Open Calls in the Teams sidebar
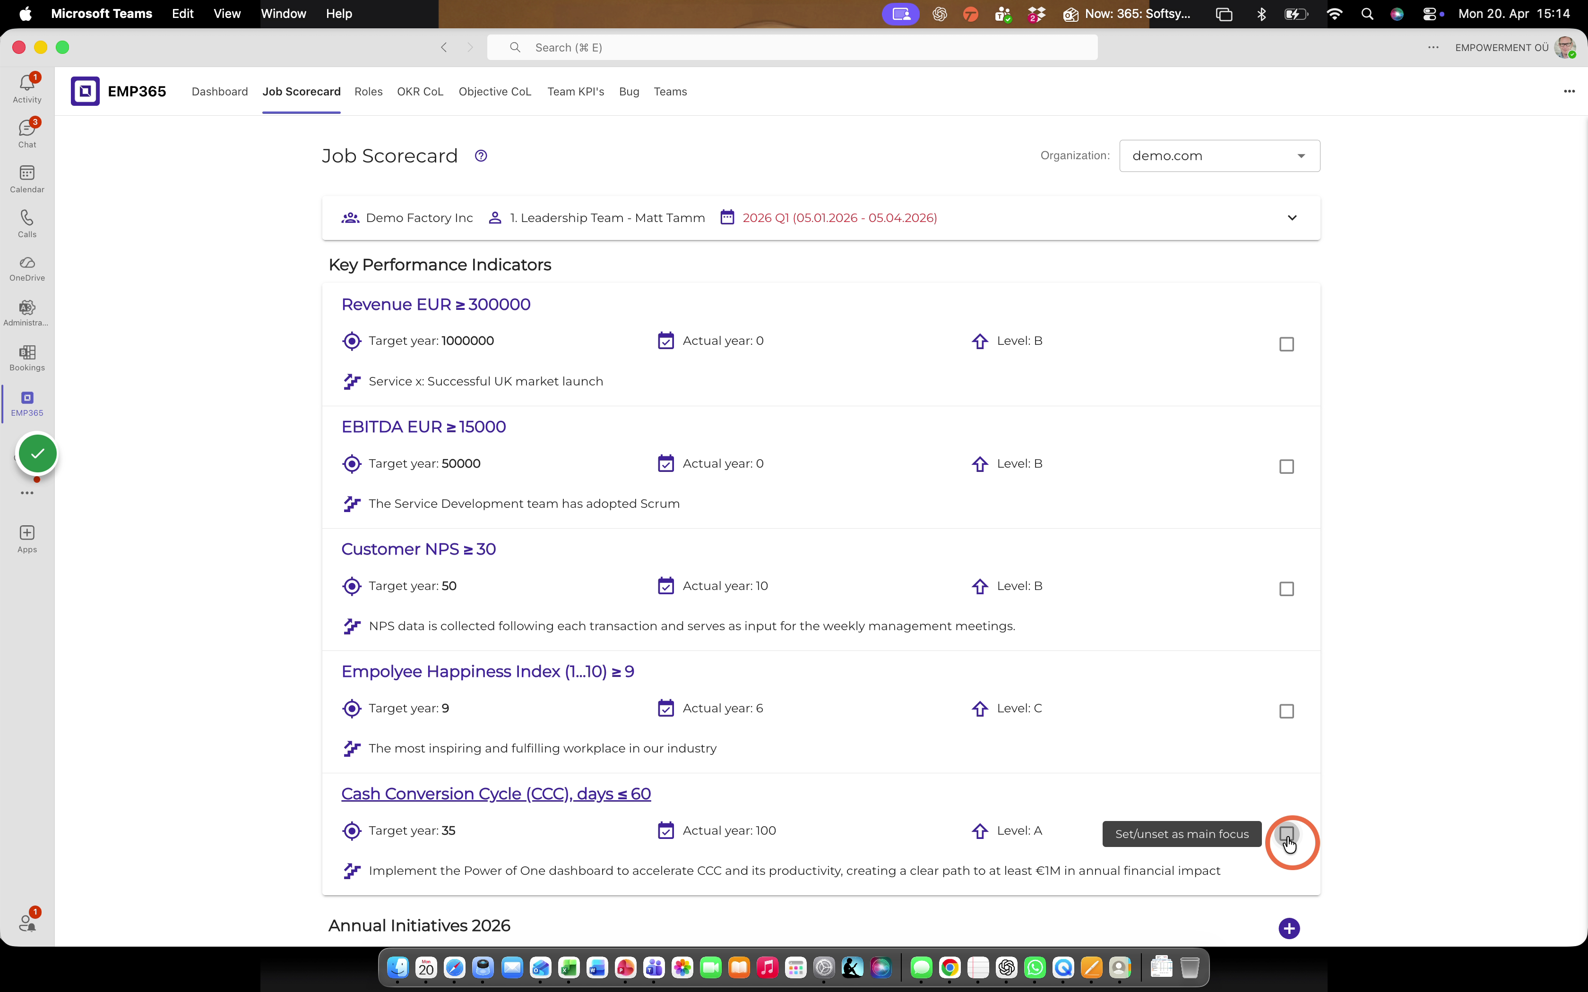 coord(27,223)
